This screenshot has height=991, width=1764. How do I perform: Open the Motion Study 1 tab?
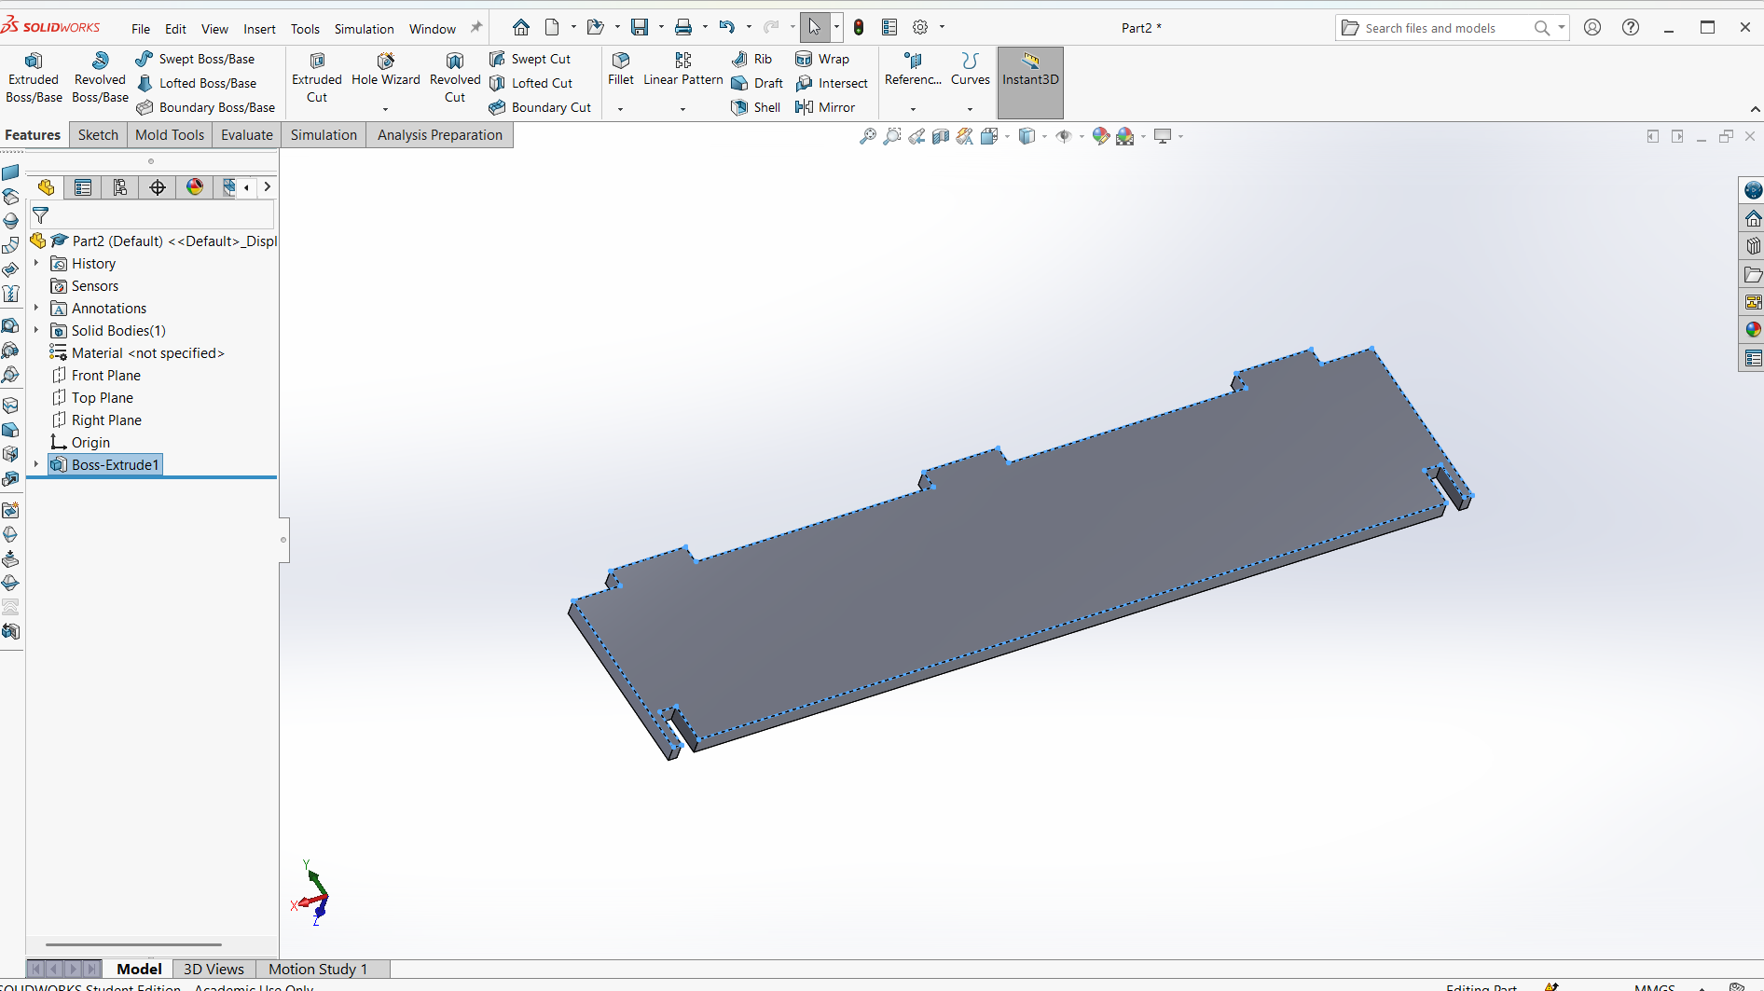point(318,970)
